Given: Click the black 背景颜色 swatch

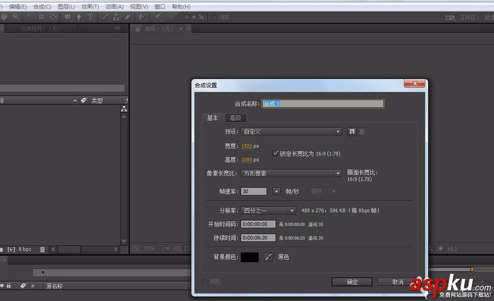Looking at the screenshot, I should click(250, 257).
